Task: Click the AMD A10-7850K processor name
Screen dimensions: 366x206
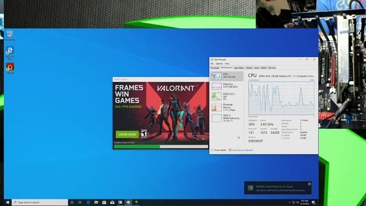Action: (287, 76)
